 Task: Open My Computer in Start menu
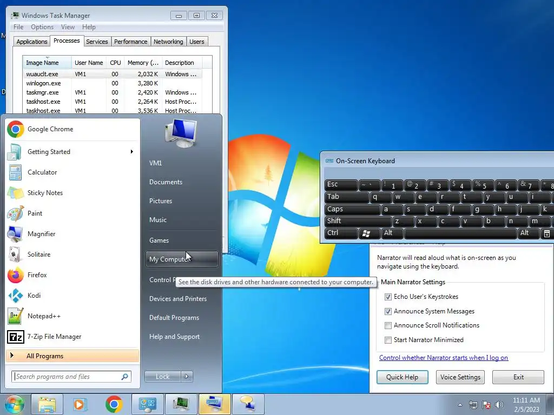tap(182, 259)
